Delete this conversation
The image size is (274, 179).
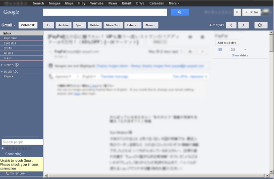[x=95, y=25]
